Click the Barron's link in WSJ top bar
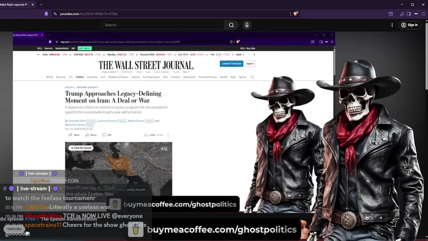The image size is (428, 241). (x=48, y=49)
